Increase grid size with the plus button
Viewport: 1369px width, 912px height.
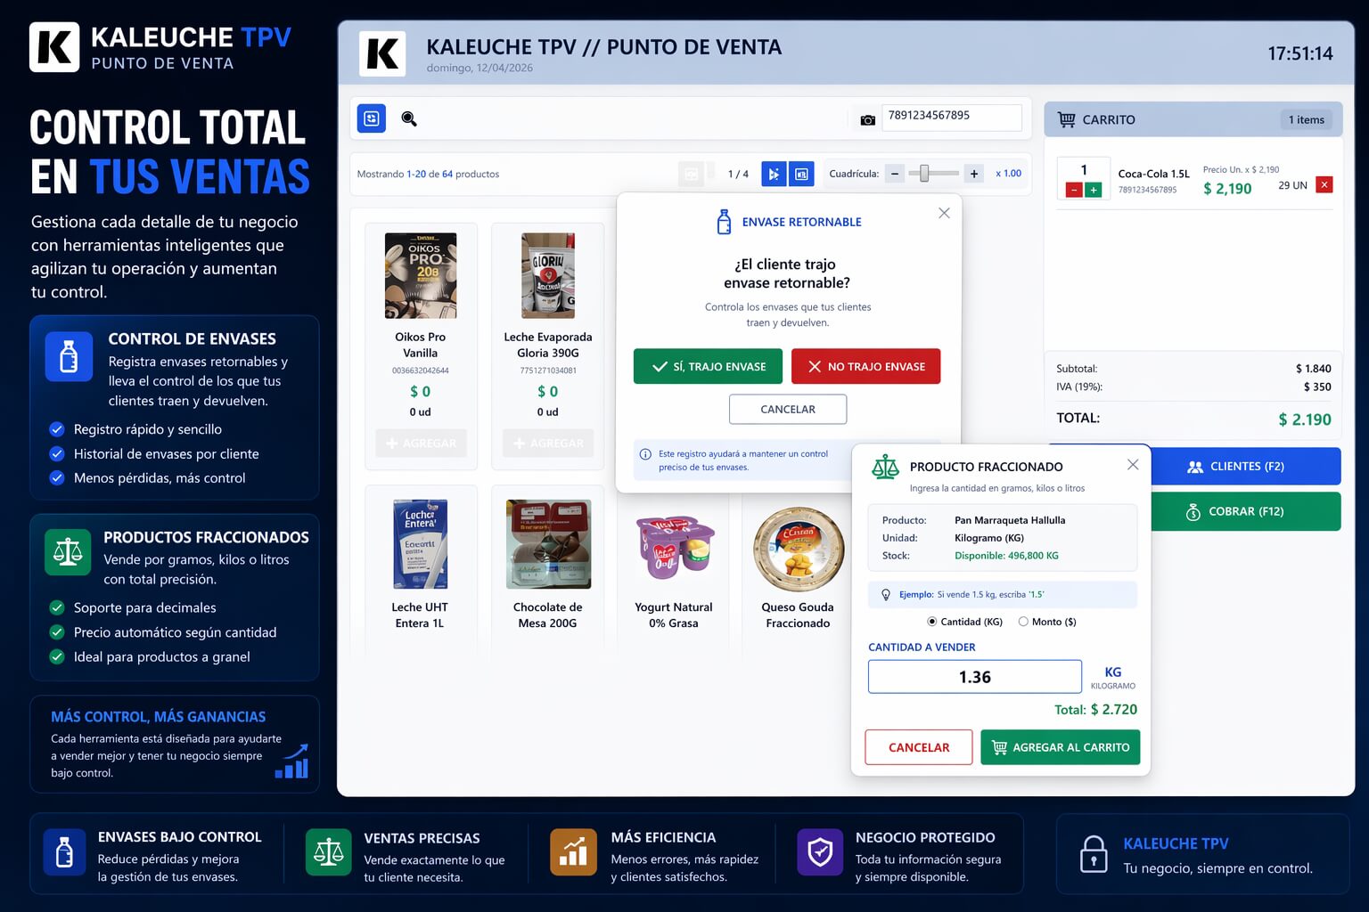[x=974, y=174]
